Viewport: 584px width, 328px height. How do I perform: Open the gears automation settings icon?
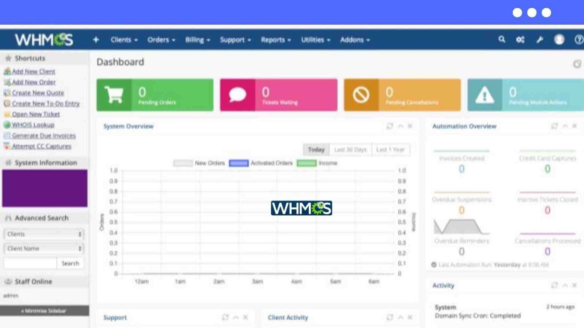[x=520, y=39]
